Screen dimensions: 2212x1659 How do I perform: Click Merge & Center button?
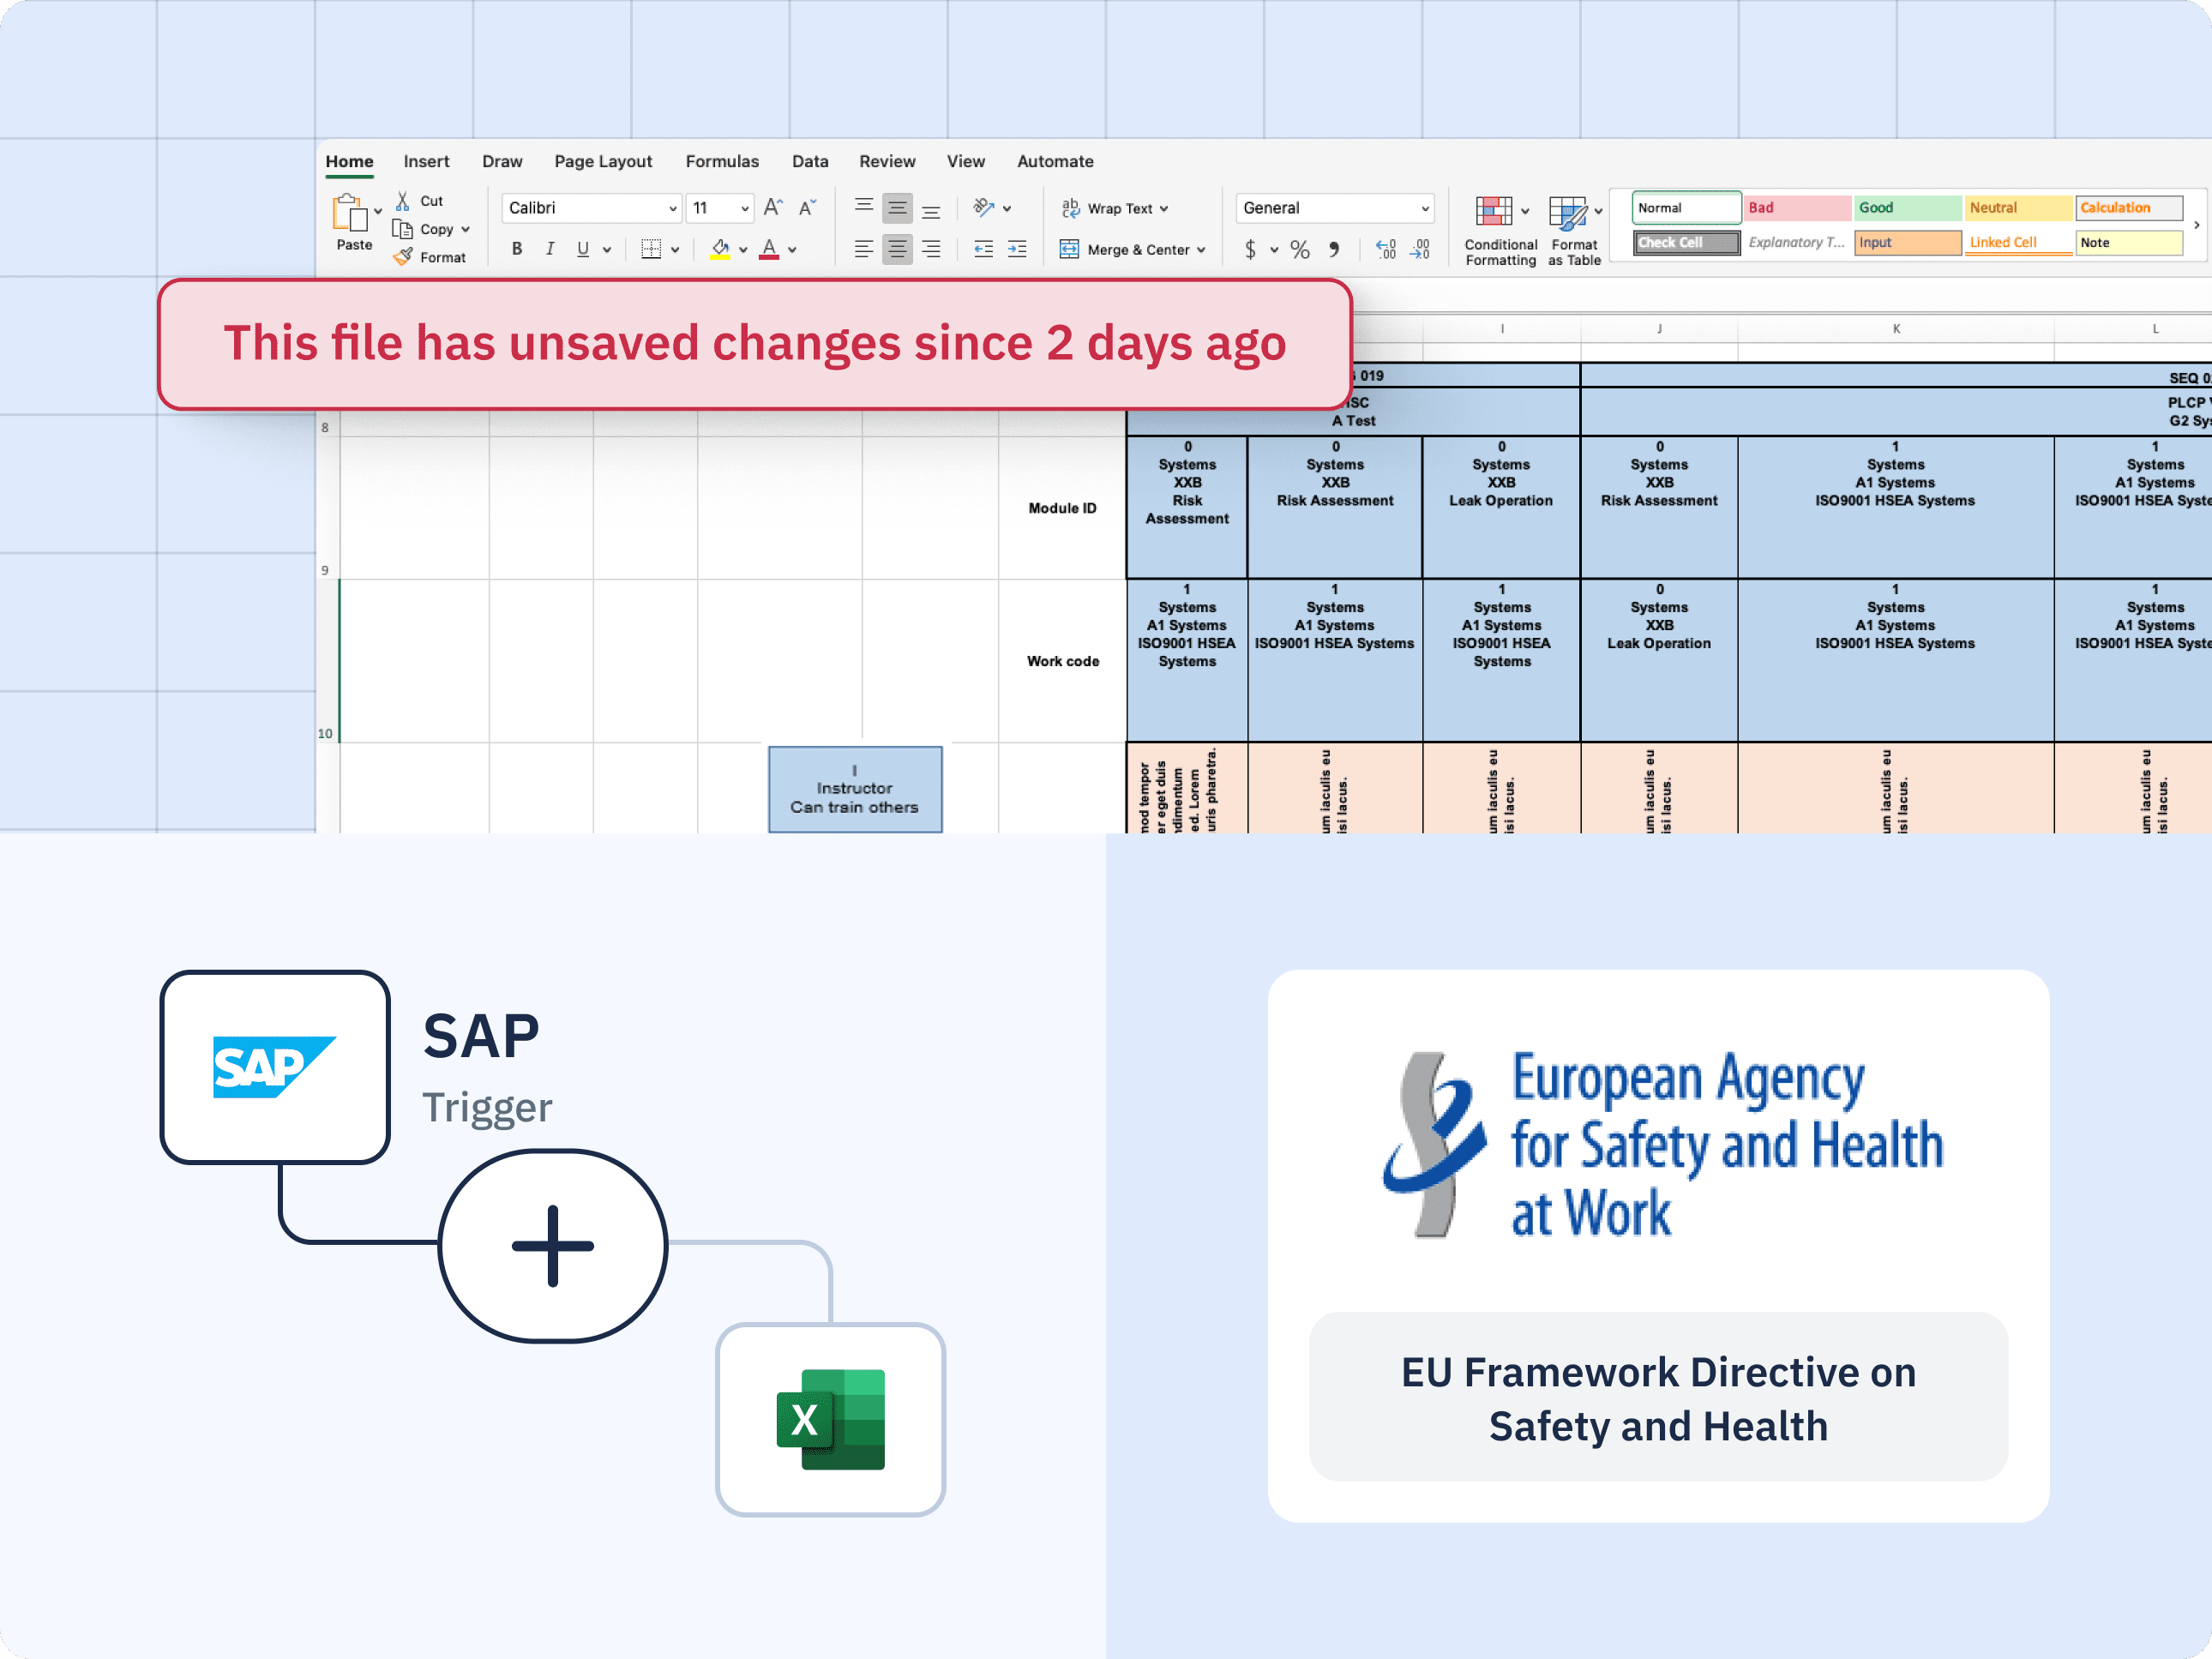[x=1133, y=249]
